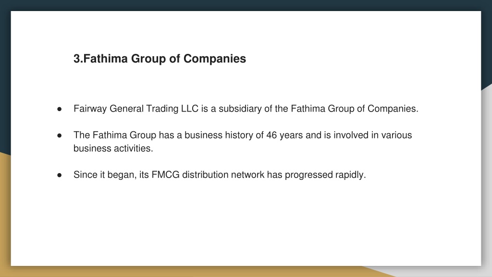The height and width of the screenshot is (277, 492).
Task: Click the word 'distribution' in the third bullet
Action: coord(205,175)
